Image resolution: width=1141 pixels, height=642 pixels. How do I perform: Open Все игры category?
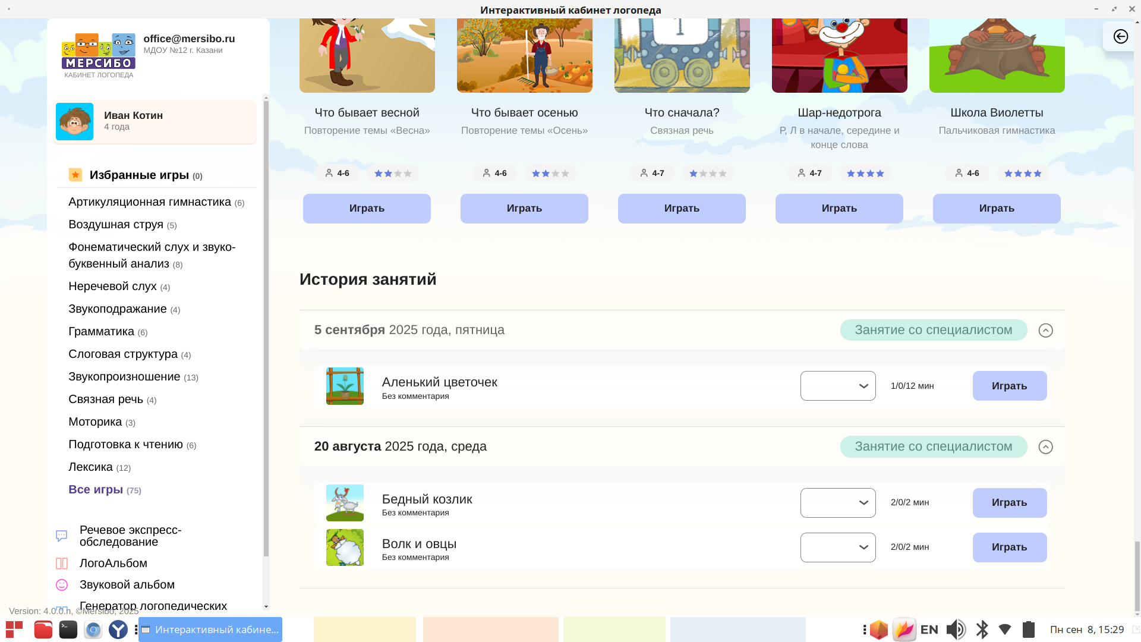click(x=96, y=489)
